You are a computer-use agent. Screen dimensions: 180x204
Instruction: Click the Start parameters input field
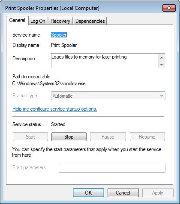[112, 167]
